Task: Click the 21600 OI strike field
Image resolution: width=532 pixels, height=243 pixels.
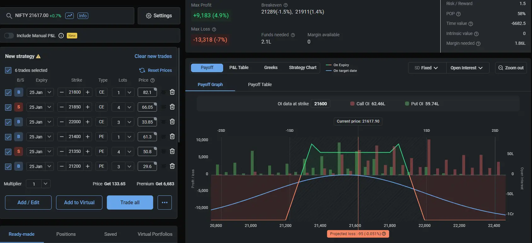Action: point(321,104)
